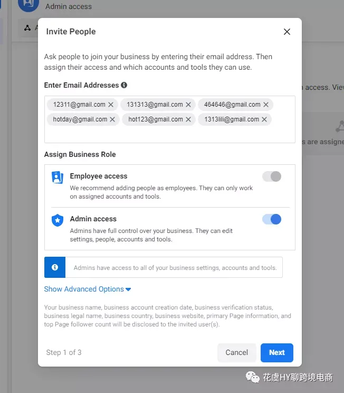
Task: Select the 12311@gmail.com chip text
Action: pos(79,105)
